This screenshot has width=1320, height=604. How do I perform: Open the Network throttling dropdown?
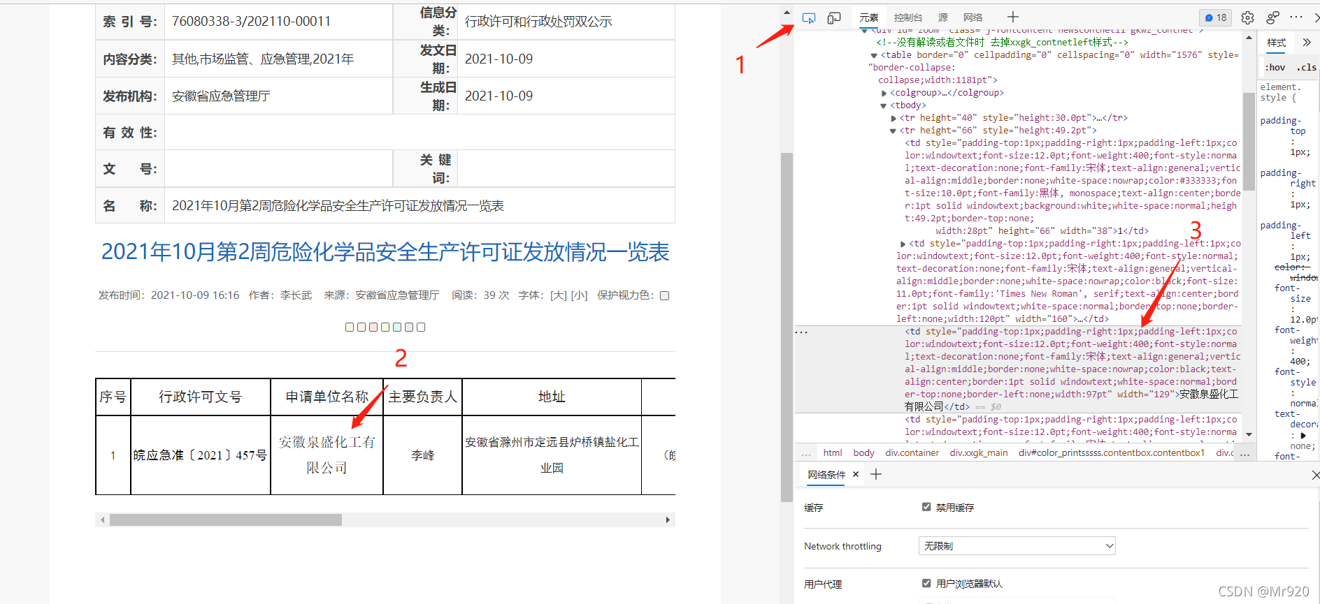1017,546
